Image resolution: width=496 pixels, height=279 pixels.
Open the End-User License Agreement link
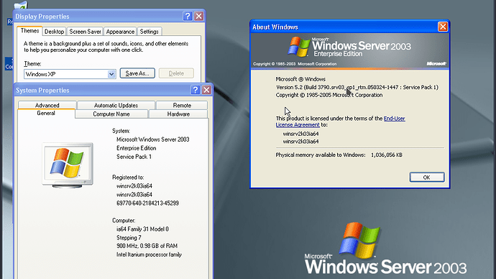[340, 122]
